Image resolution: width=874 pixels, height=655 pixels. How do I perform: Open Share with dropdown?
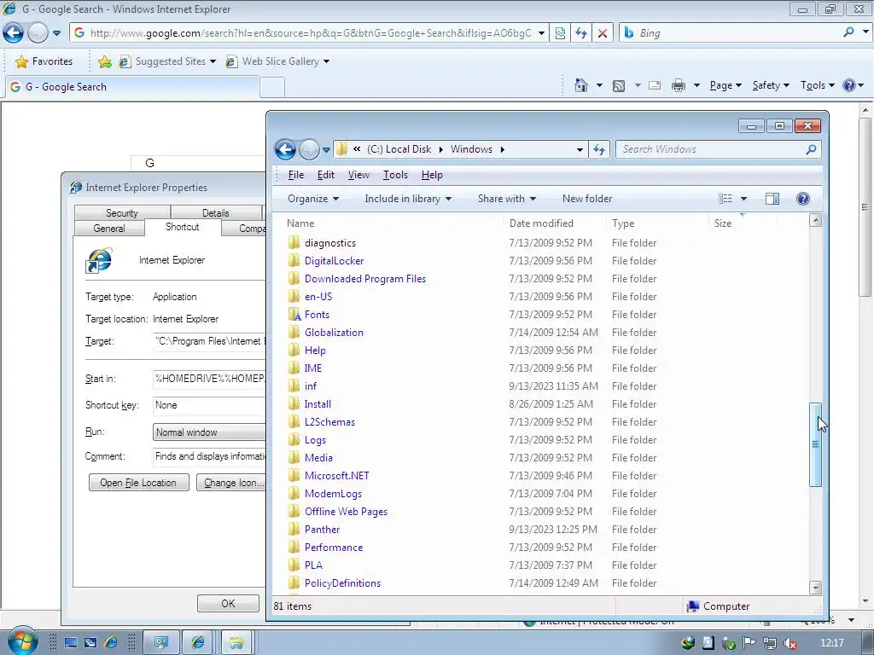(507, 199)
